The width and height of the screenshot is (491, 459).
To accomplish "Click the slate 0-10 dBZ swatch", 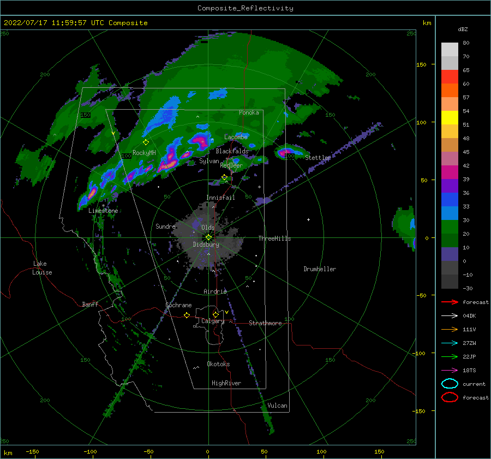I will pos(450,254).
